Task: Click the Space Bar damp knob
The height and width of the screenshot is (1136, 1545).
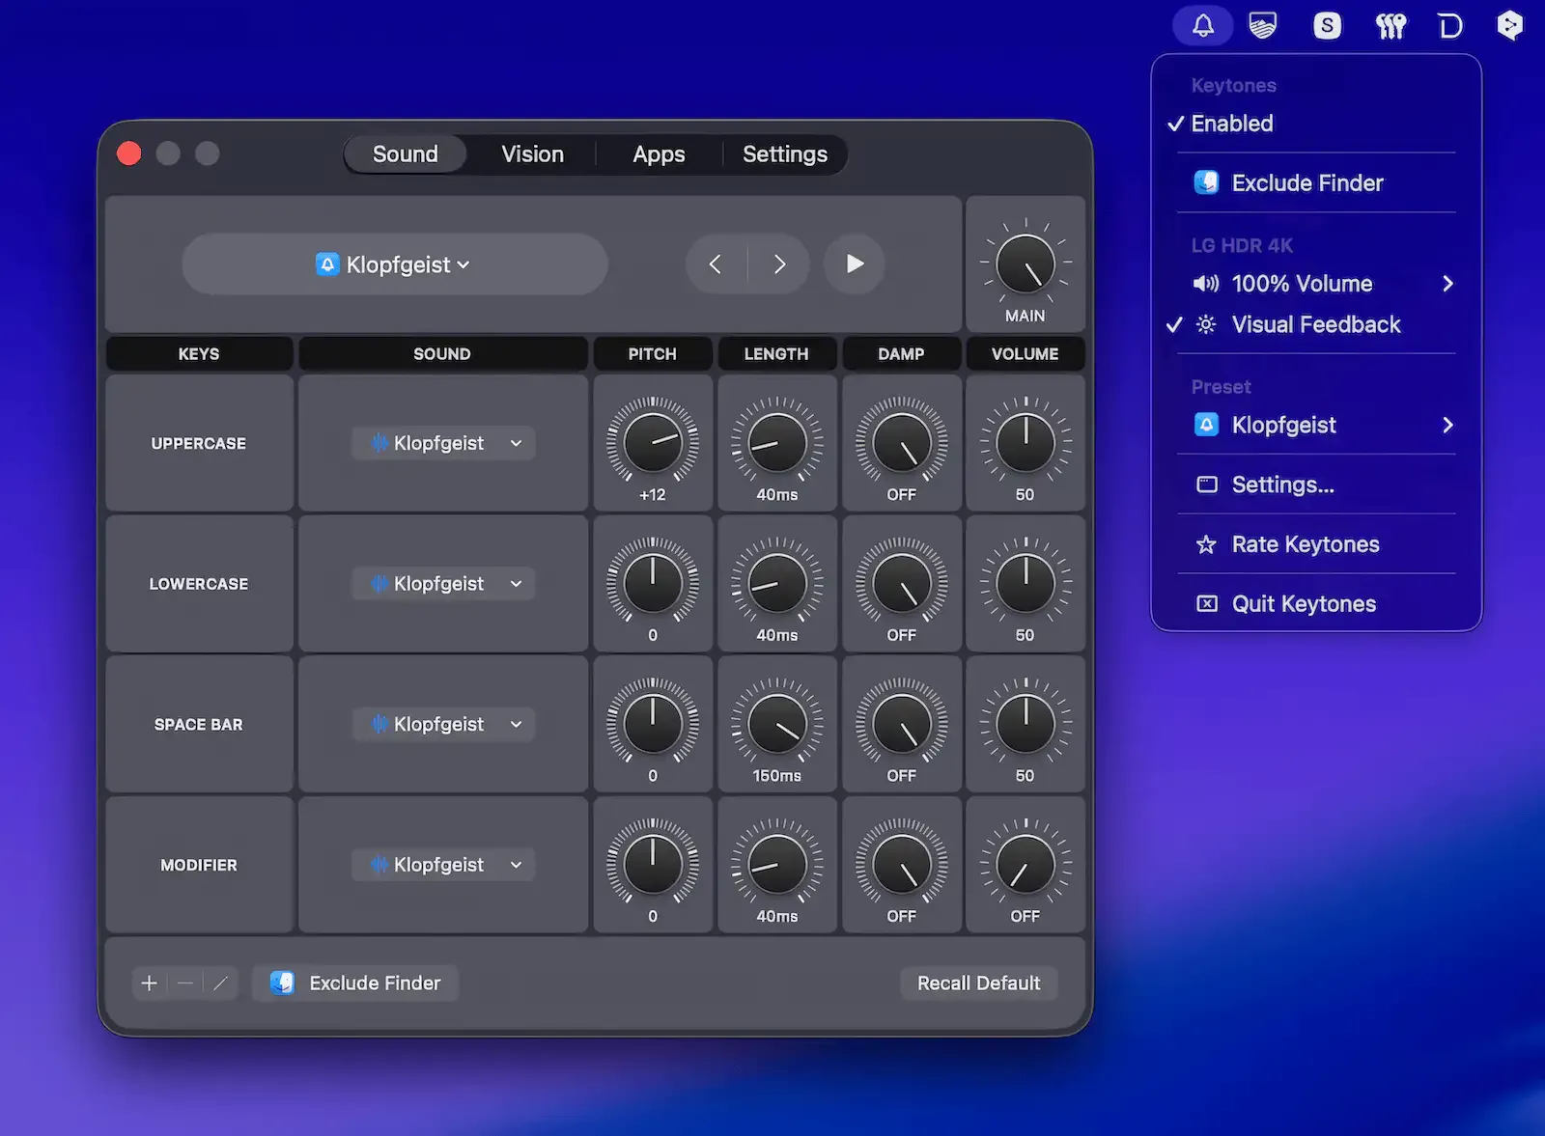Action: (x=902, y=724)
